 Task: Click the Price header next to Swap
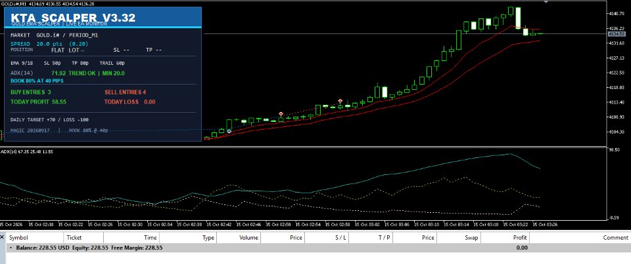[415, 238]
